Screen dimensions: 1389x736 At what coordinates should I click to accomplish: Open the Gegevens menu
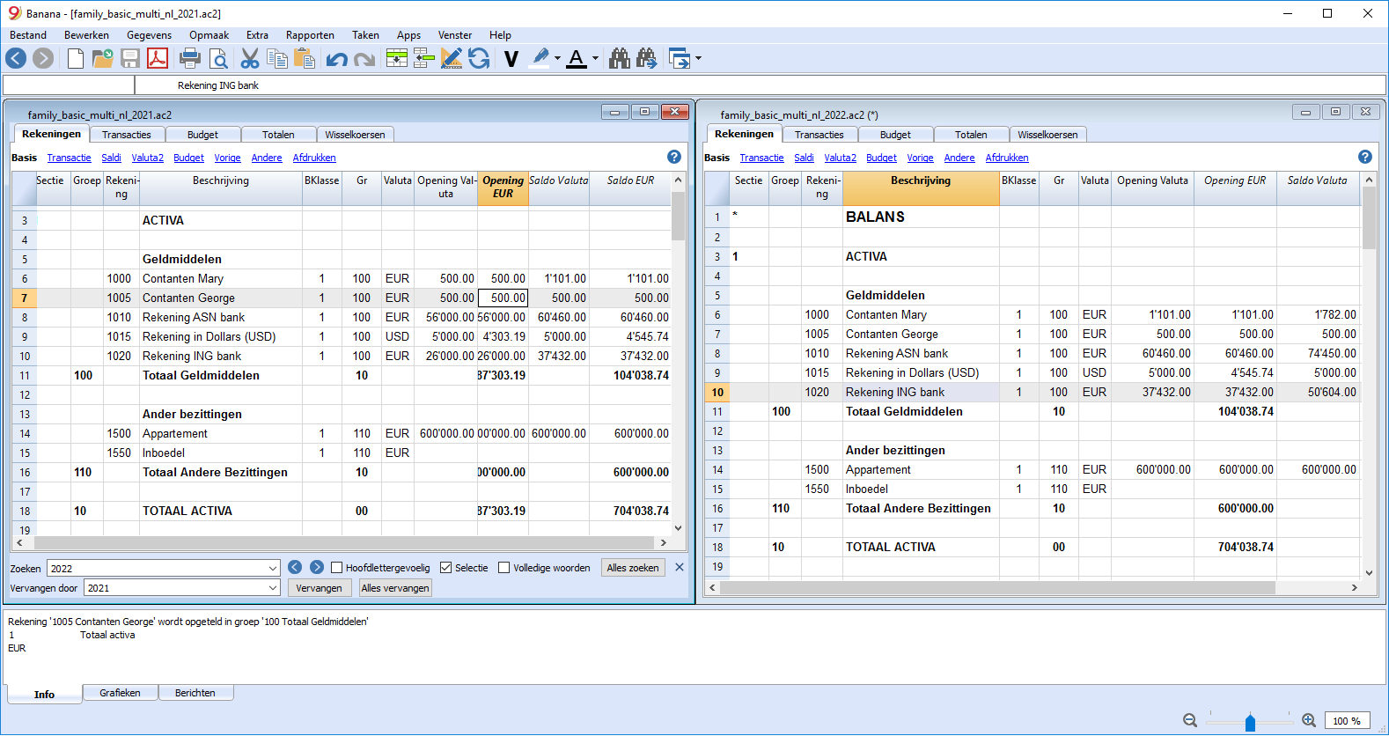(149, 35)
